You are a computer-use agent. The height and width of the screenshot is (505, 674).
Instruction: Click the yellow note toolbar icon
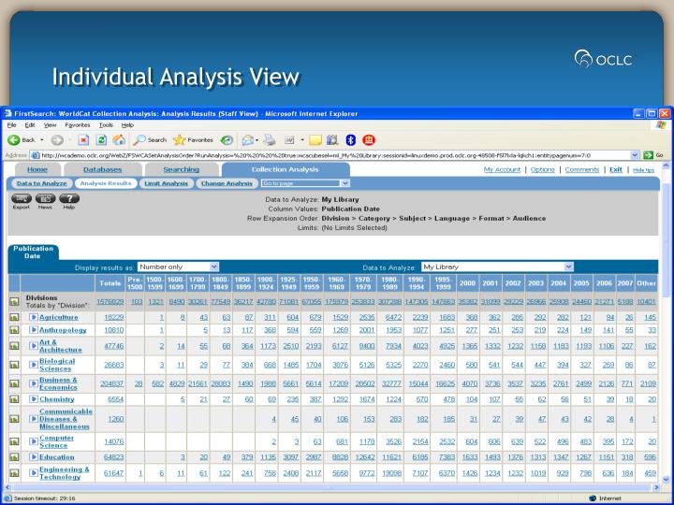[x=315, y=140]
